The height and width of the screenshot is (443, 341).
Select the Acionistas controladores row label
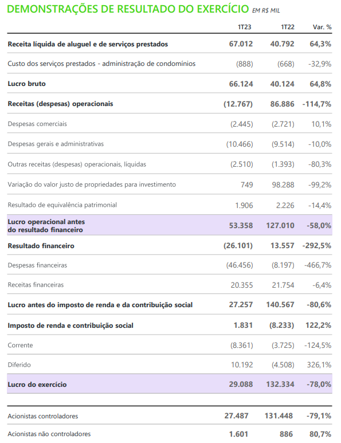(42, 416)
